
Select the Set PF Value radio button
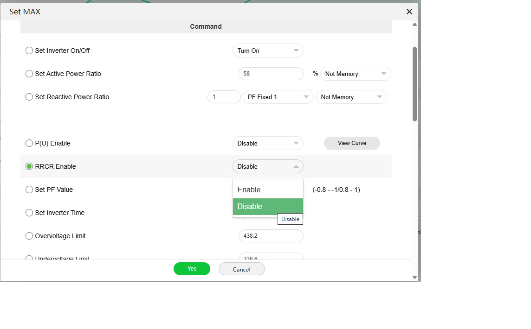pos(29,190)
